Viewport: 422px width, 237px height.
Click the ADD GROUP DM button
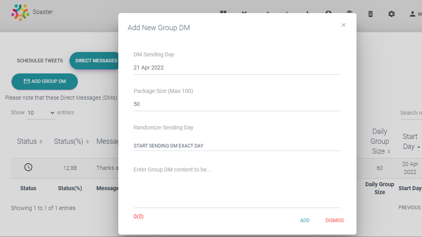tap(45, 81)
